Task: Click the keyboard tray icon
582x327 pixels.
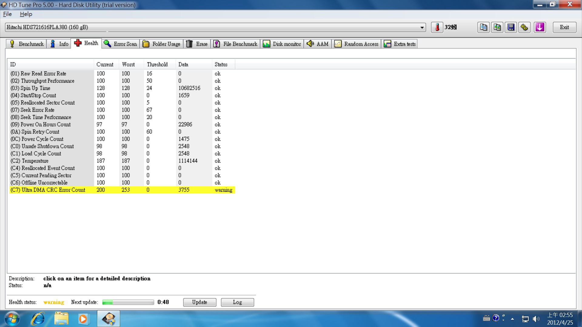Action: click(487, 318)
